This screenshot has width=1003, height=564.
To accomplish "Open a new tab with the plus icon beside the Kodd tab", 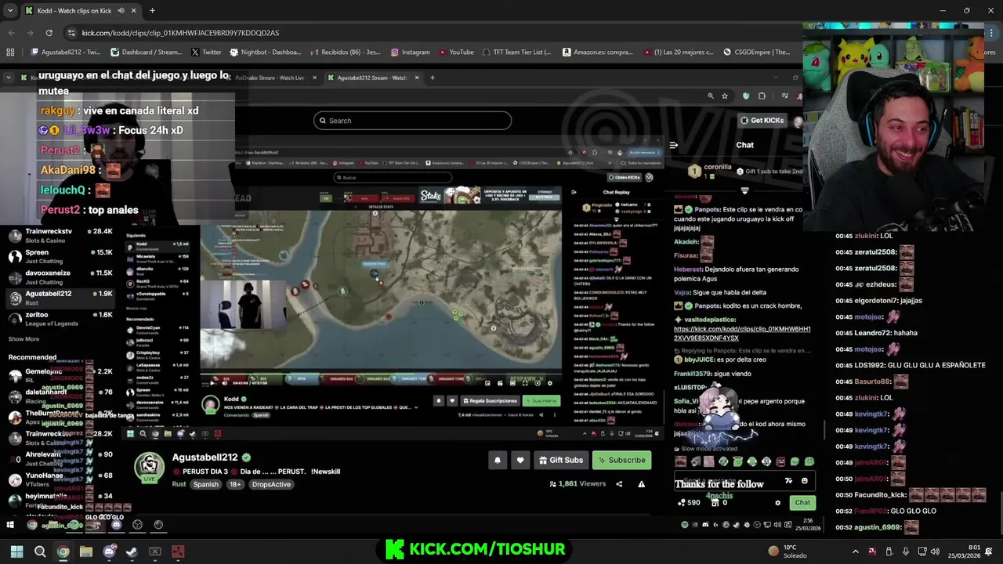I will 152,11.
